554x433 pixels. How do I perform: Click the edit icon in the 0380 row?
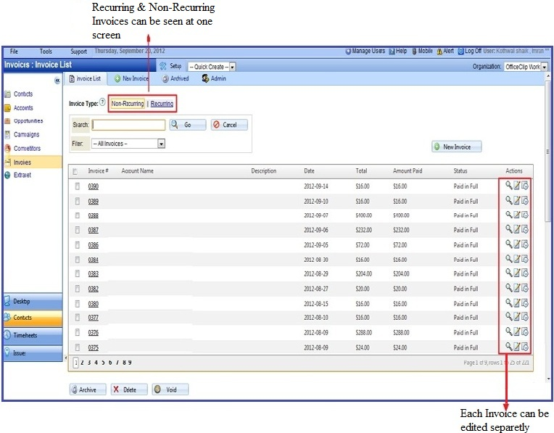pos(516,303)
